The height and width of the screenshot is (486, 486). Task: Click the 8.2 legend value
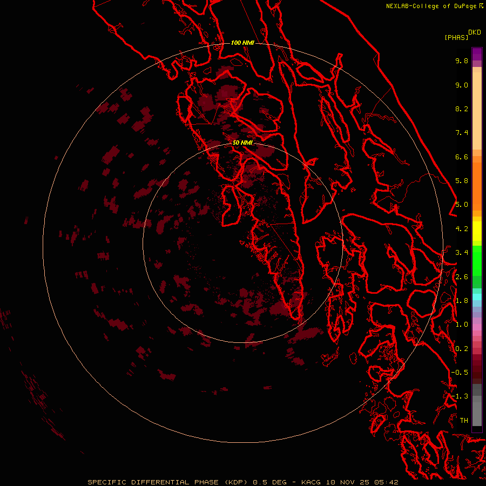(462, 109)
